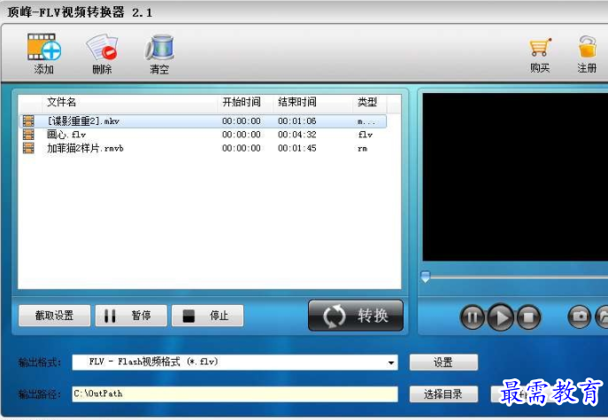Click the output path input field
The height and width of the screenshot is (420, 608).
[x=235, y=393]
